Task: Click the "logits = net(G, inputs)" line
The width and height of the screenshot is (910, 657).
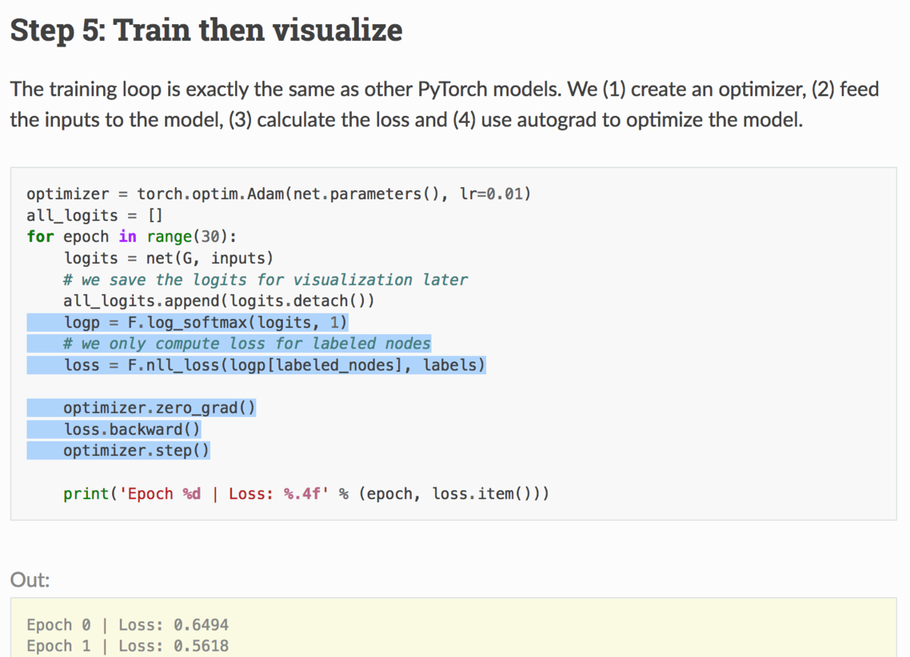Action: click(x=168, y=258)
